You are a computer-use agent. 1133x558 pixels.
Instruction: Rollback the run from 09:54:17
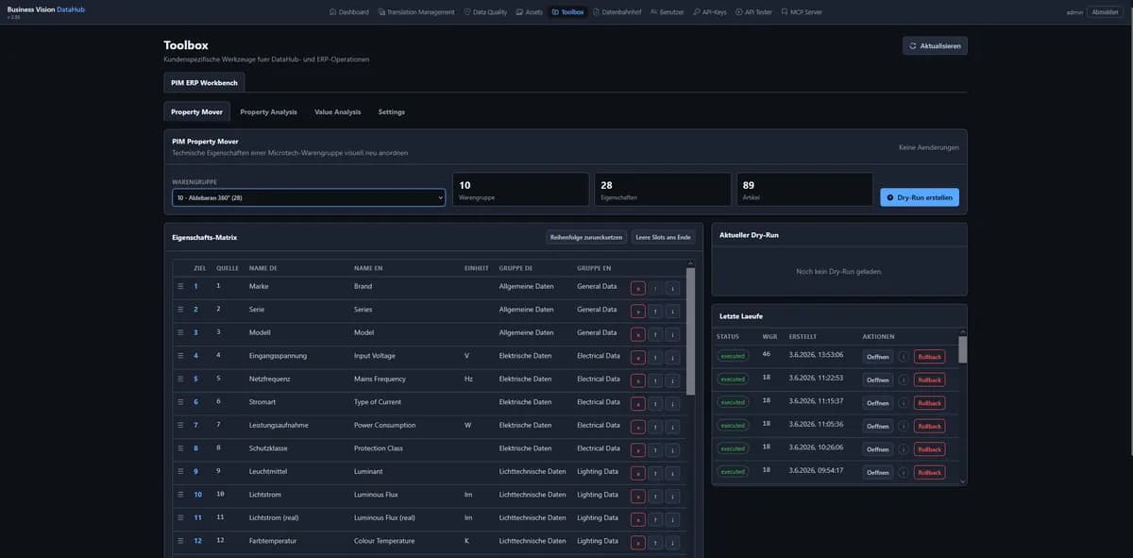coord(929,472)
